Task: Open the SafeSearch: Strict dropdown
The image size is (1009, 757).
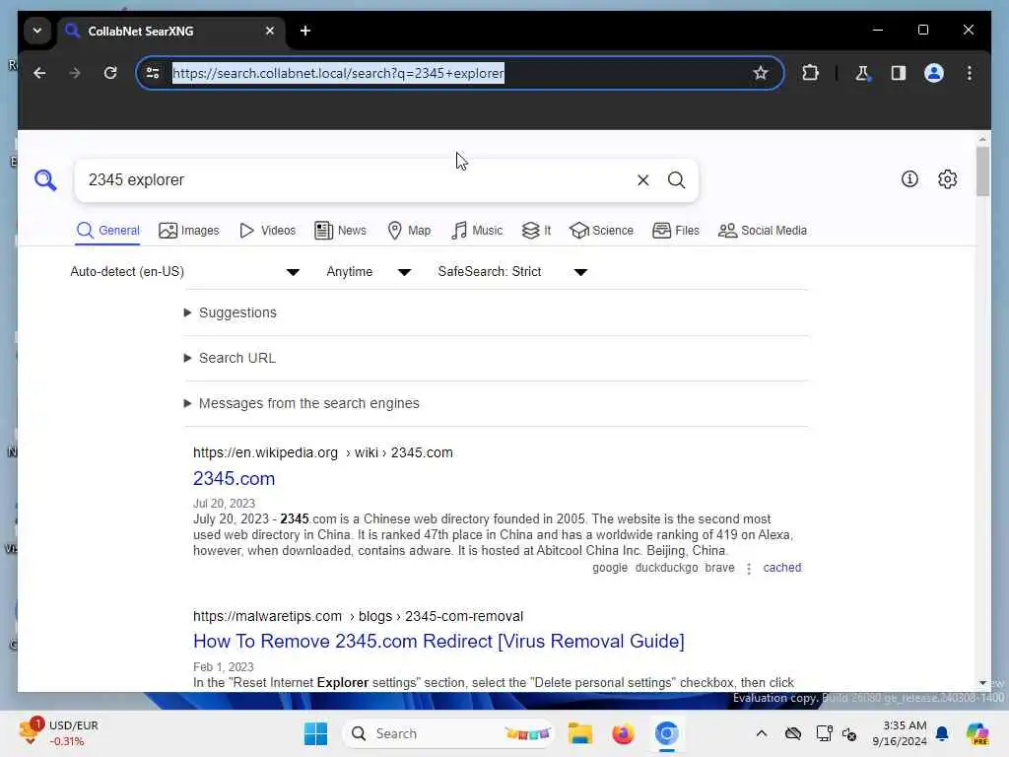Action: click(x=512, y=272)
